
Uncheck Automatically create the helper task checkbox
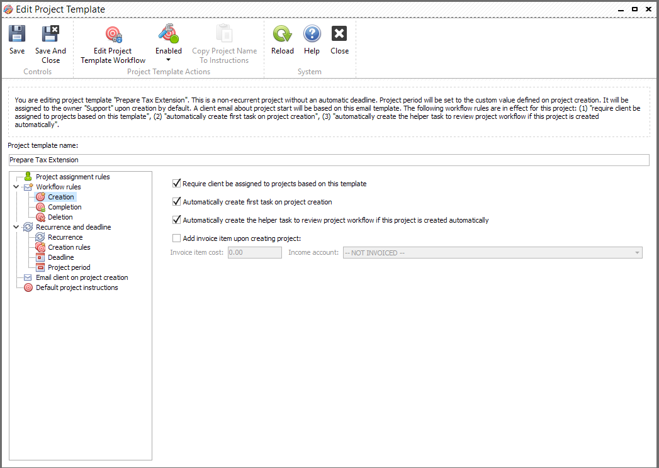click(176, 220)
